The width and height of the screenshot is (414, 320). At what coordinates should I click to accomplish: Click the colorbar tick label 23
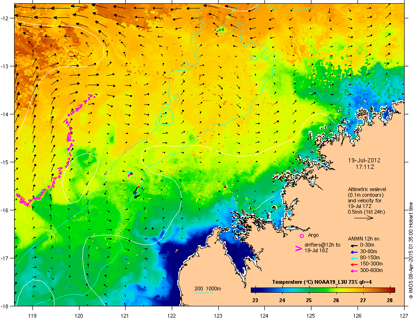[x=255, y=300]
